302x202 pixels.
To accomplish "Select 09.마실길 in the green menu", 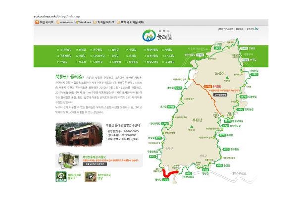I will [81, 56].
